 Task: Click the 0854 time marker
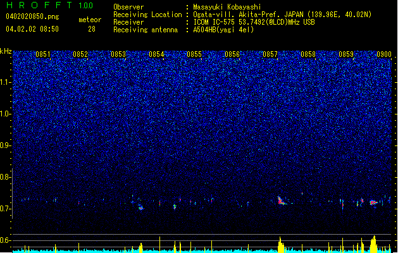(x=156, y=54)
